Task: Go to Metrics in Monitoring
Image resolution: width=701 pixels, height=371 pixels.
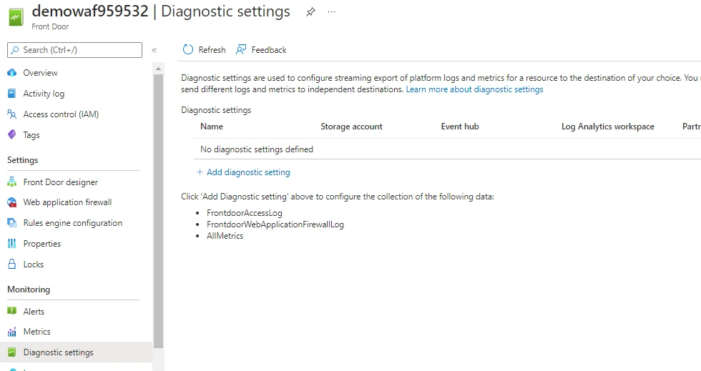Action: (36, 332)
